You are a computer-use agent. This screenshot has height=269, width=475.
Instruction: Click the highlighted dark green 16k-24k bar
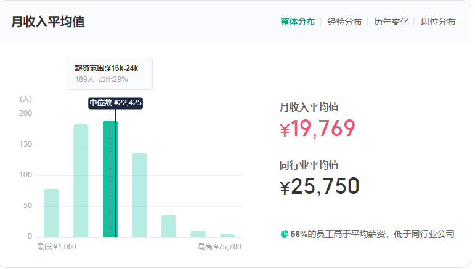(111, 180)
